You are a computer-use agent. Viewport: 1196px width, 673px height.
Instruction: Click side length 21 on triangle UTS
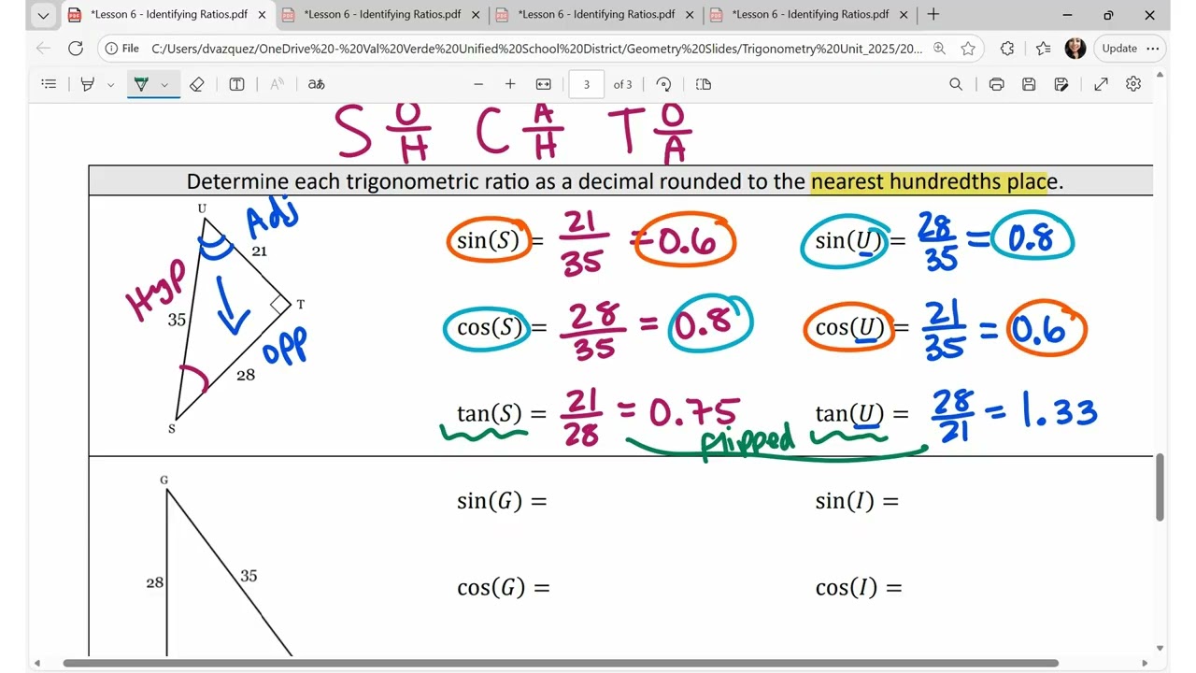pos(260,251)
